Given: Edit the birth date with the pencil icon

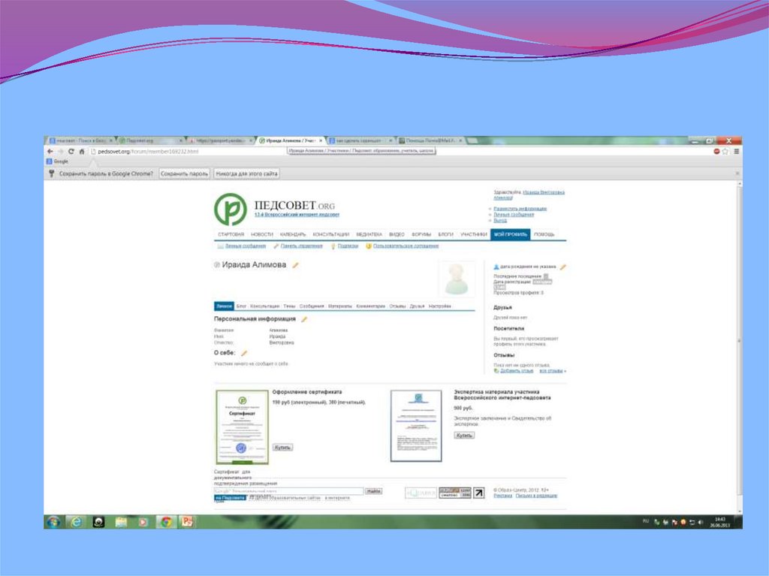Looking at the screenshot, I should pos(563,267).
